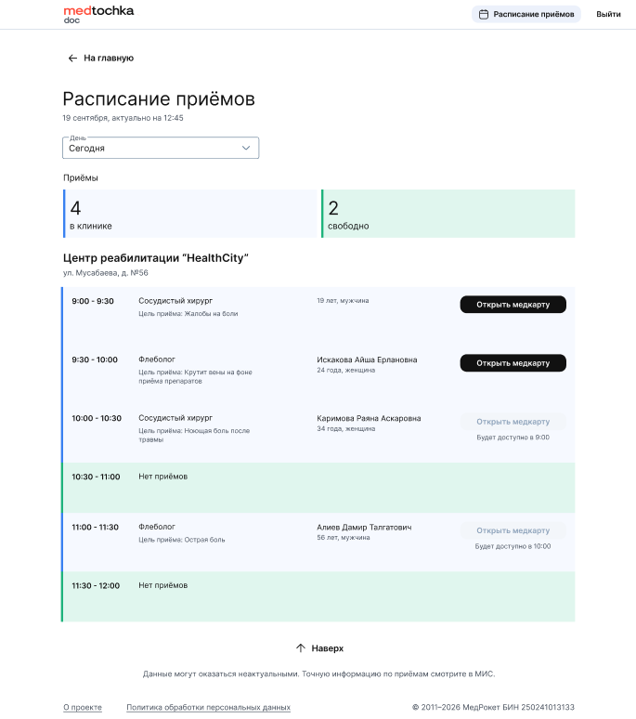Viewport: 636px width, 719px height.
Task: Open medical card for Искакова Айша
Action: tap(513, 363)
